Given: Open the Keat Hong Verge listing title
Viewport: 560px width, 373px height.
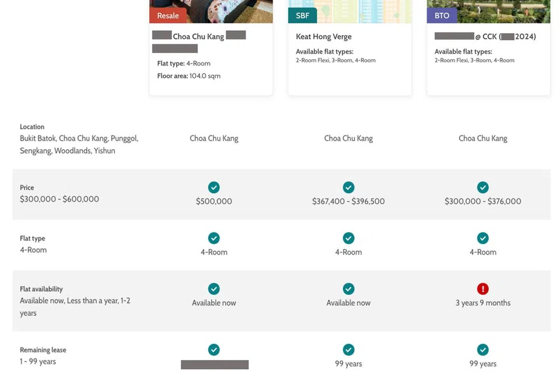Looking at the screenshot, I should pyautogui.click(x=324, y=37).
